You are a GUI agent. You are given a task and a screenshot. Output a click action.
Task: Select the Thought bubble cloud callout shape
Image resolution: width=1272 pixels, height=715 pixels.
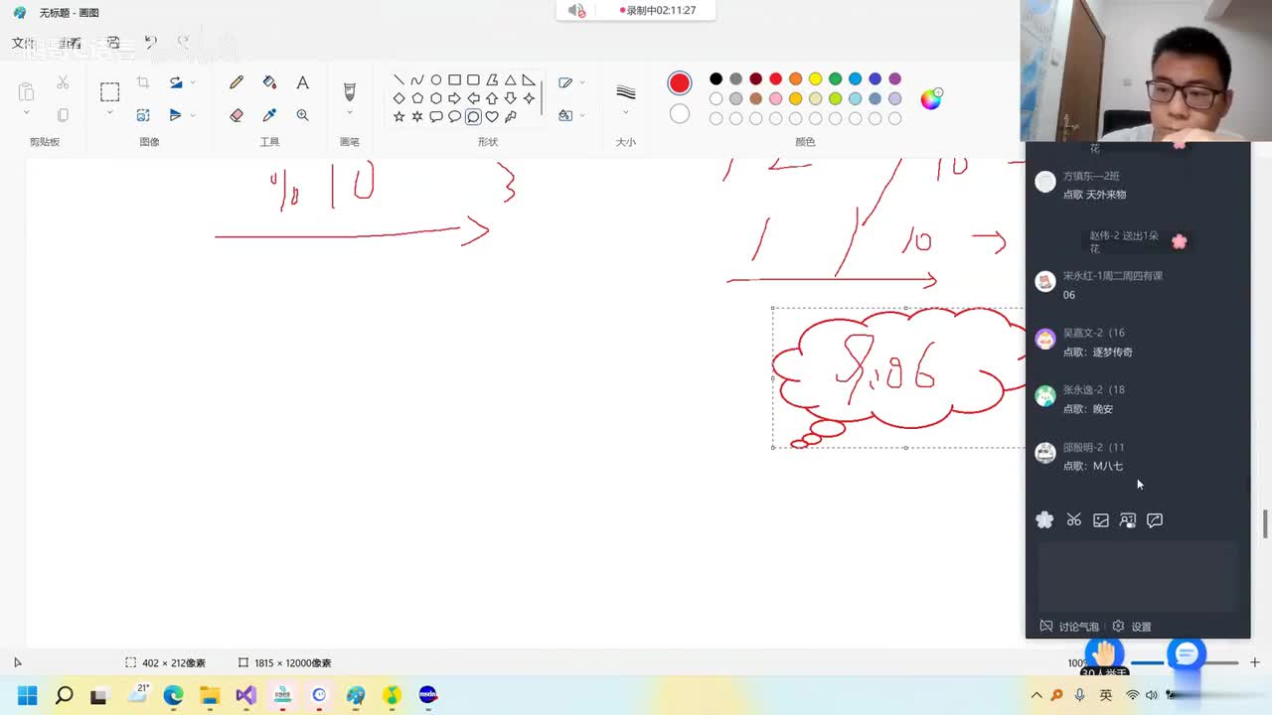[x=473, y=116]
